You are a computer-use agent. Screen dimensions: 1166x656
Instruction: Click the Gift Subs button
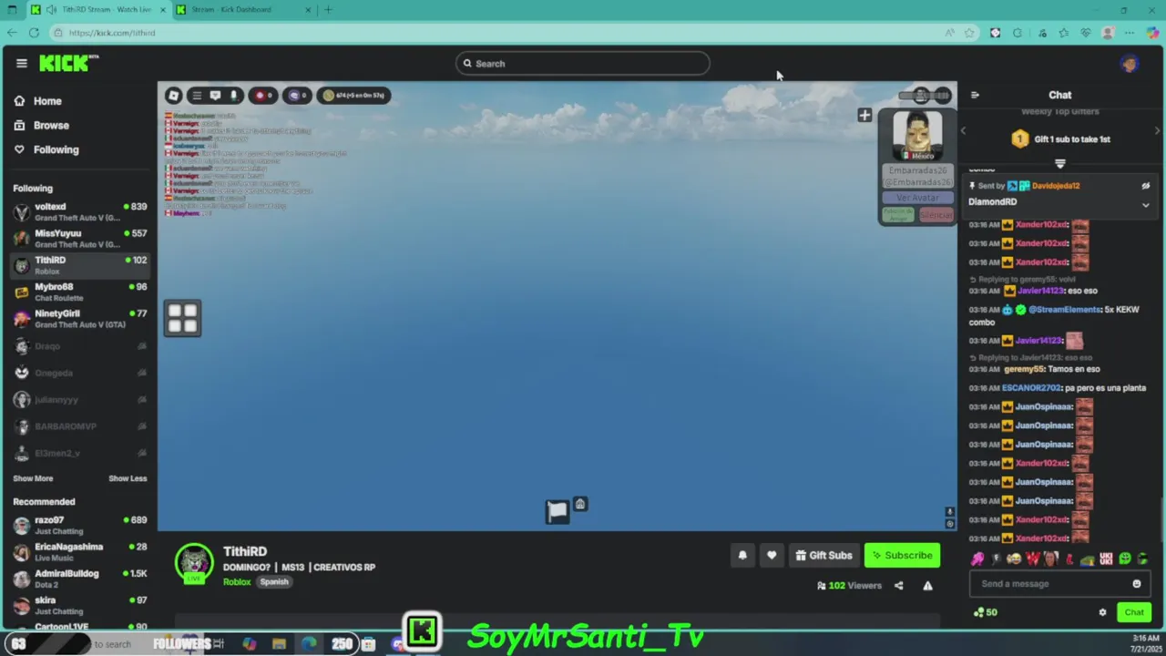click(823, 555)
